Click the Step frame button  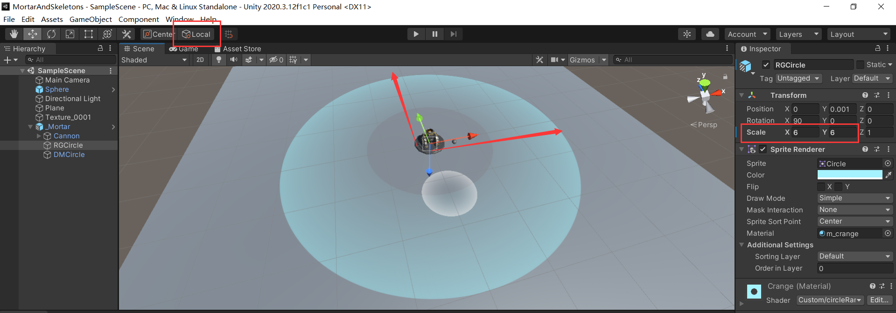(x=453, y=34)
